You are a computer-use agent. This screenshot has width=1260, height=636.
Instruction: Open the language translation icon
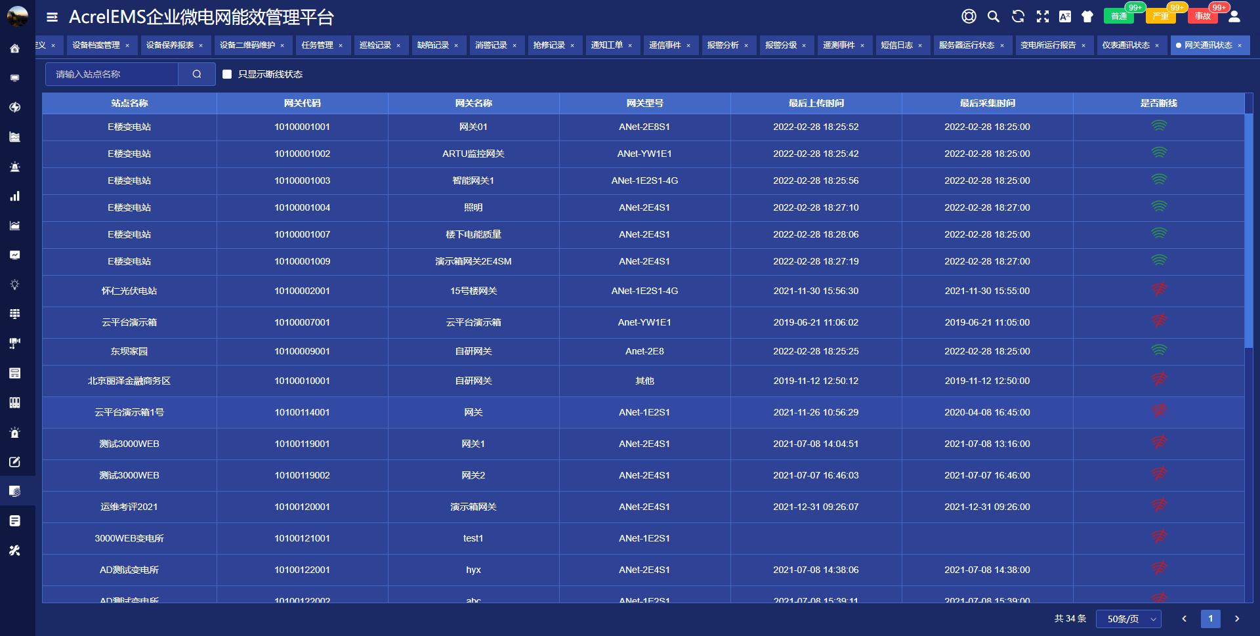tap(1064, 16)
